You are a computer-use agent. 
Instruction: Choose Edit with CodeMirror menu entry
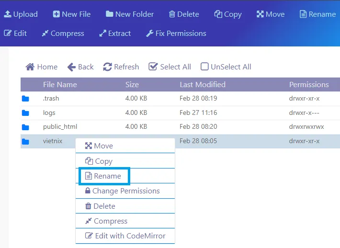pyautogui.click(x=125, y=236)
